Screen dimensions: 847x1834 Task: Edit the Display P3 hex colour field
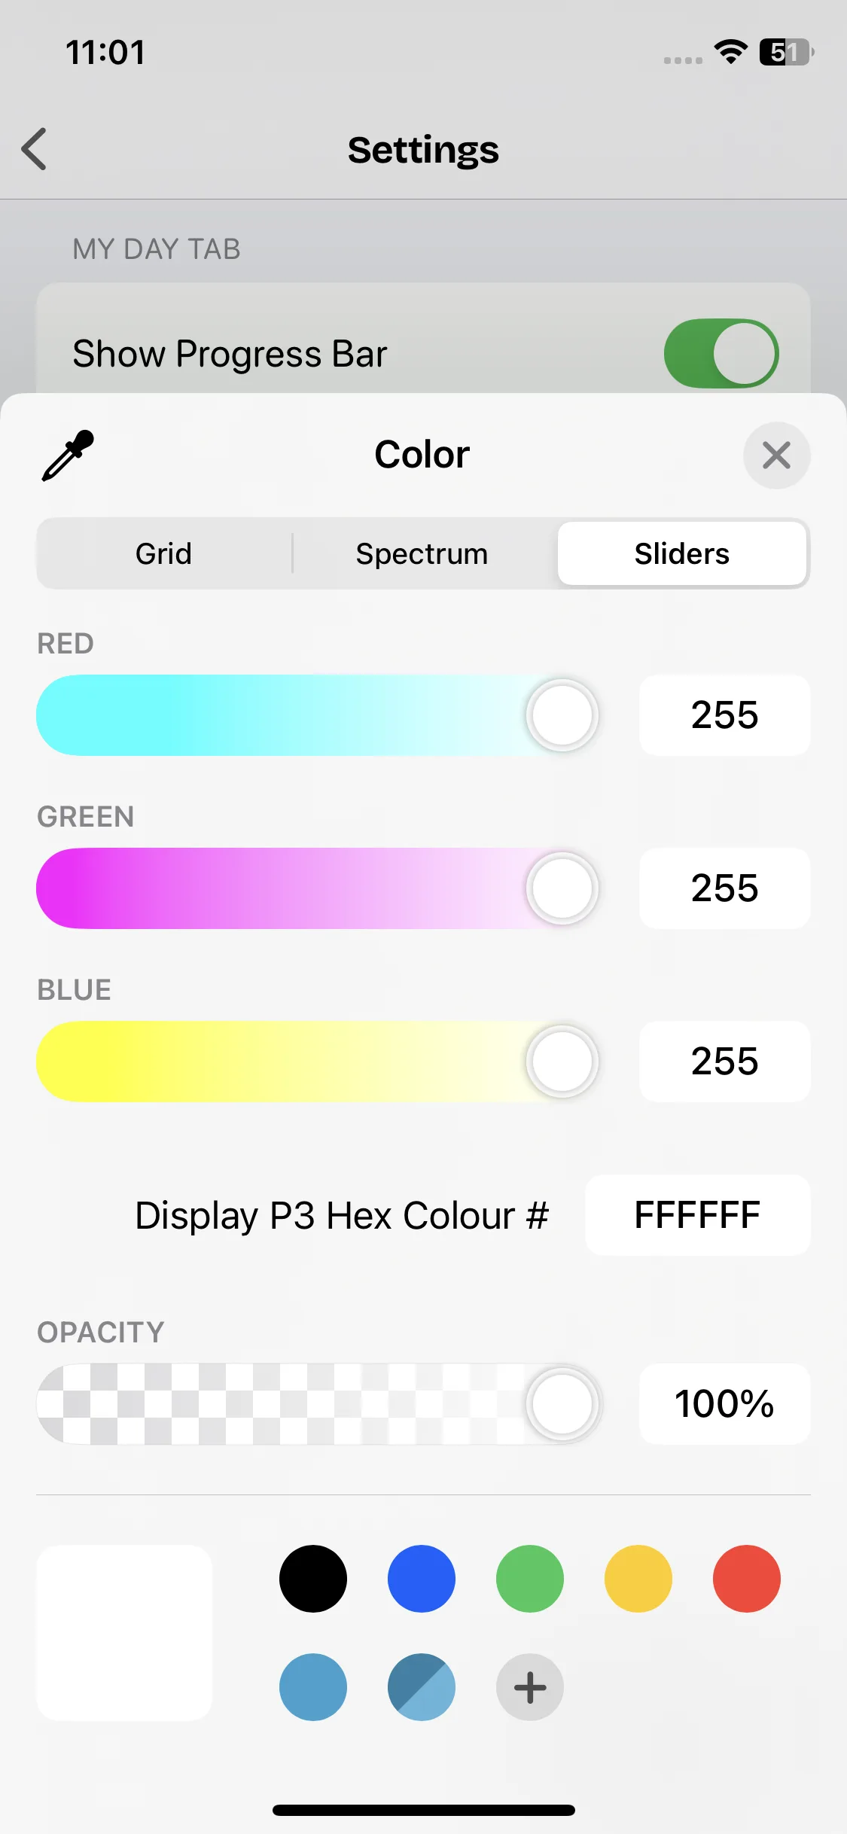[x=697, y=1215]
